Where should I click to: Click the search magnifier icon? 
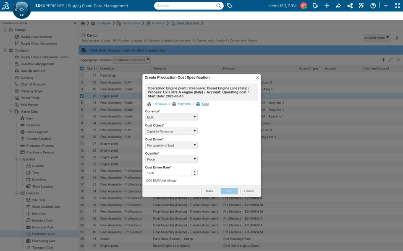[218, 5]
